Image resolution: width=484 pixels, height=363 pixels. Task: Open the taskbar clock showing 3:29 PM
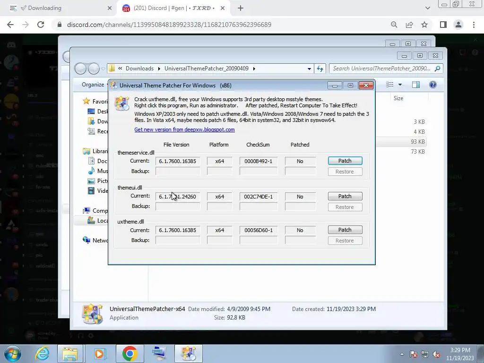pyautogui.click(x=459, y=354)
